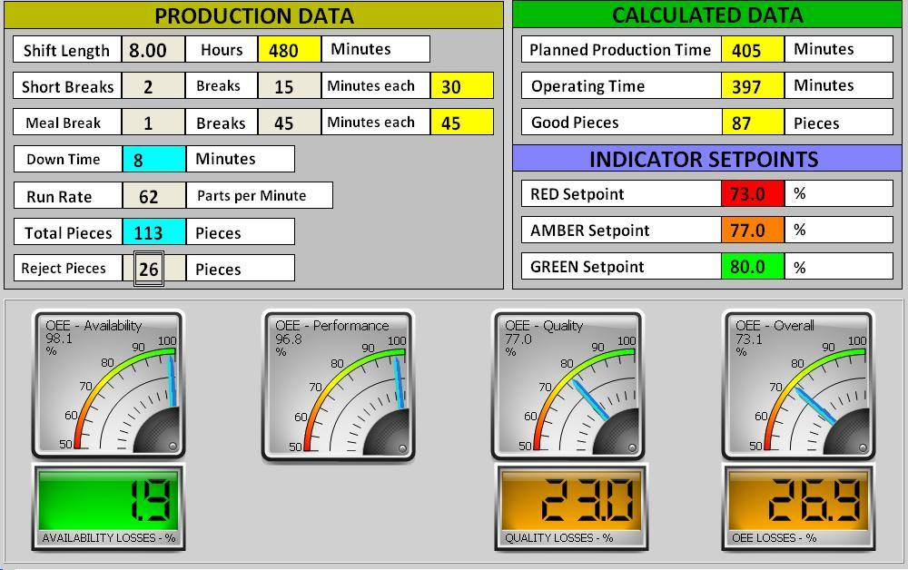
Task: Select the OEE Quality gauge
Action: coord(567,386)
